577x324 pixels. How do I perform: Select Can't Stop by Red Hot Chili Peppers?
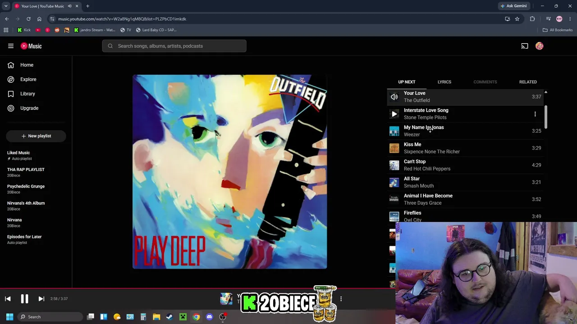(x=466, y=165)
